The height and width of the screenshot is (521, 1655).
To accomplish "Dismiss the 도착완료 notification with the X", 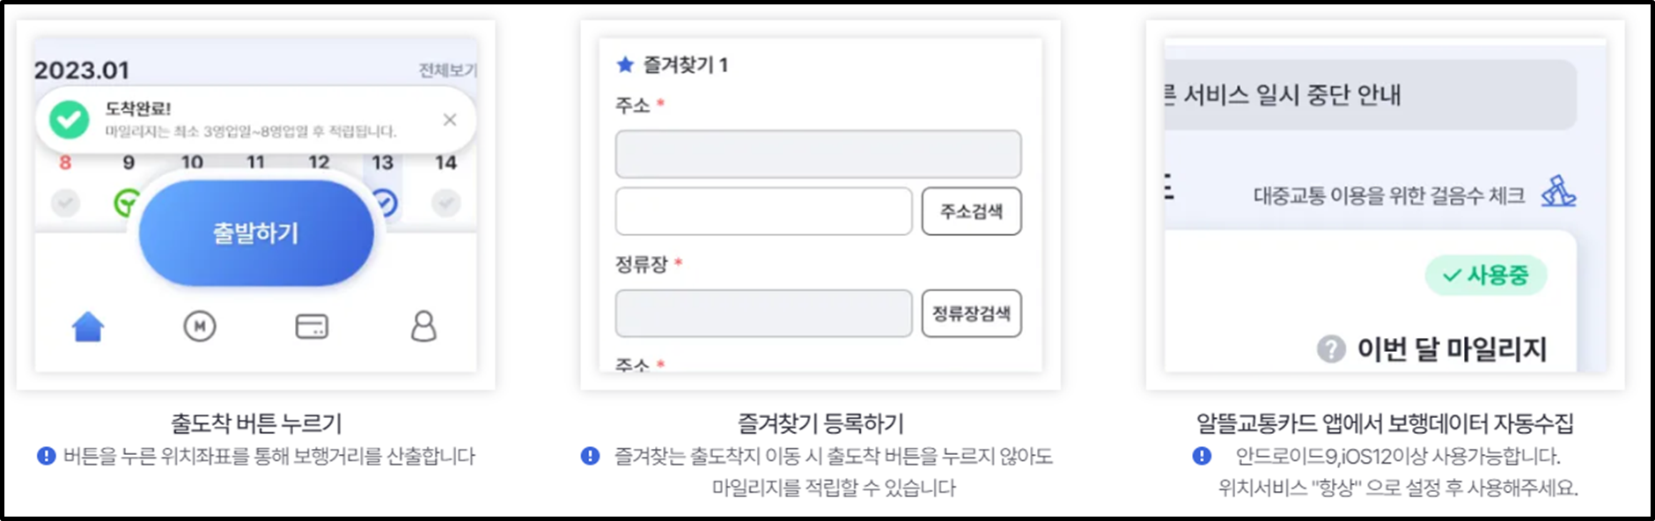I will pyautogui.click(x=451, y=121).
